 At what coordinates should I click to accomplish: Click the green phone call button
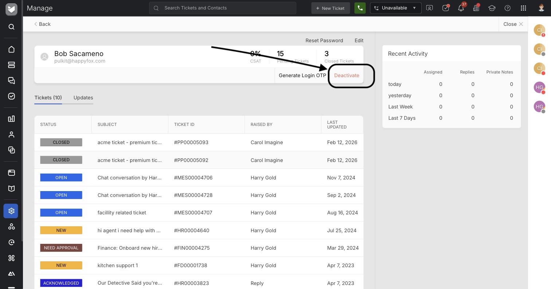(x=360, y=8)
